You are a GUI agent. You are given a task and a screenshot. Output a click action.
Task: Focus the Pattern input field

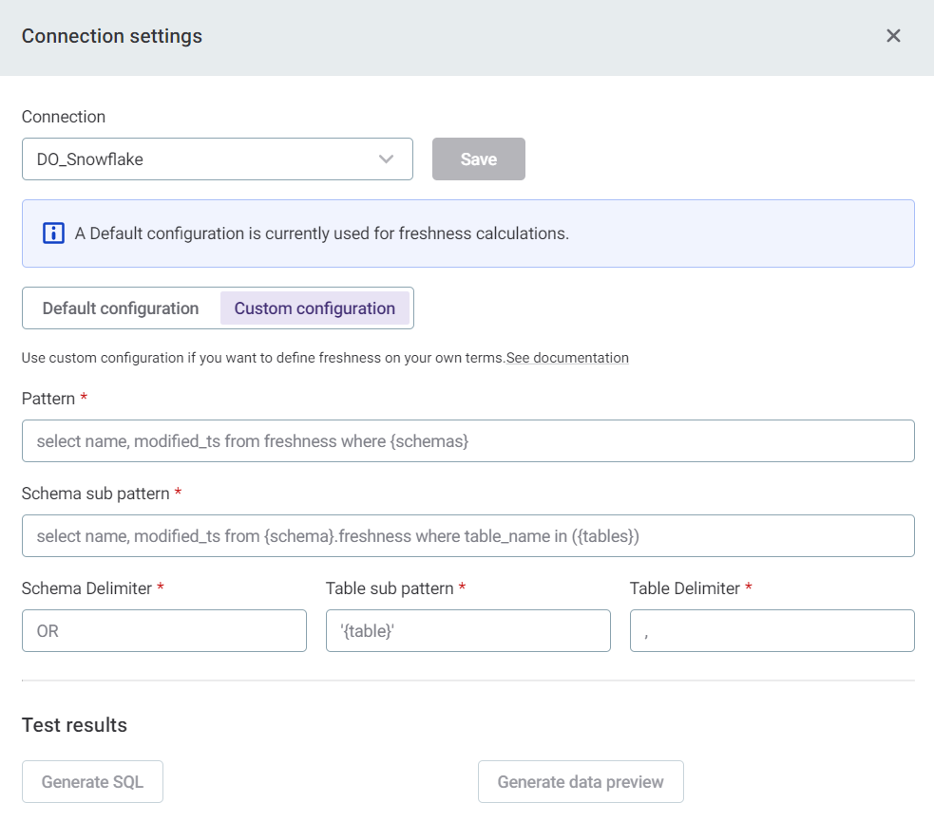pyautogui.click(x=467, y=441)
